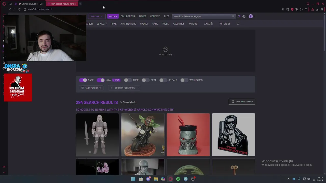
Task: Go to the JEWELRY category
Action: pos(102,24)
